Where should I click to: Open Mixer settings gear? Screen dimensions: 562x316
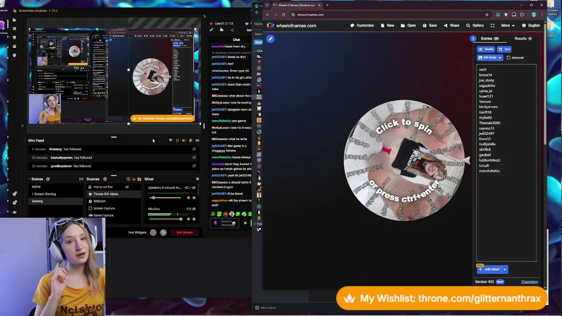click(x=197, y=179)
